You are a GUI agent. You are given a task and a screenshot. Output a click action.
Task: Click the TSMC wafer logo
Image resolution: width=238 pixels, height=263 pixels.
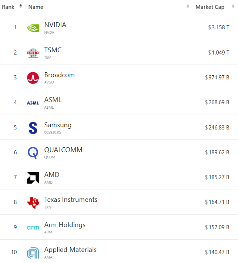[x=33, y=53]
